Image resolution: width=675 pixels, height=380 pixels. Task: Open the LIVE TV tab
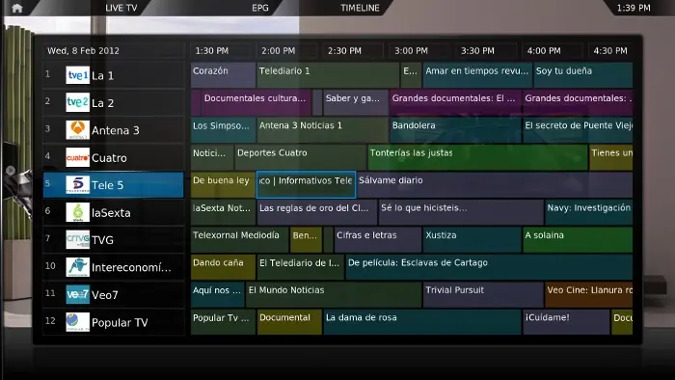(x=121, y=8)
